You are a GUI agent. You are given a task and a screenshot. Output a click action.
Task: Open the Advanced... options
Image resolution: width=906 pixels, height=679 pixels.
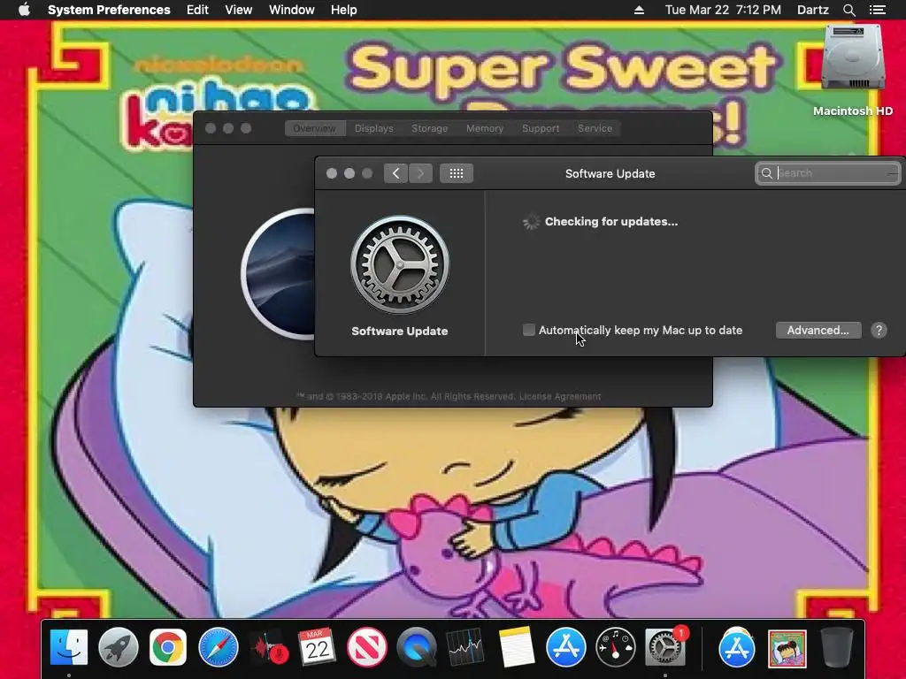818,331
